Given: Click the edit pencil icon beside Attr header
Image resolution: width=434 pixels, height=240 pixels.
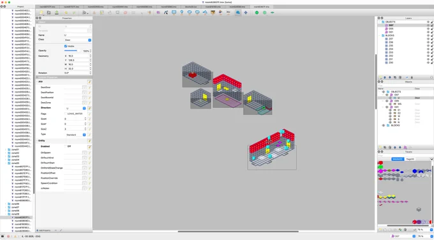Looking at the screenshot, I should (x=89, y=82).
